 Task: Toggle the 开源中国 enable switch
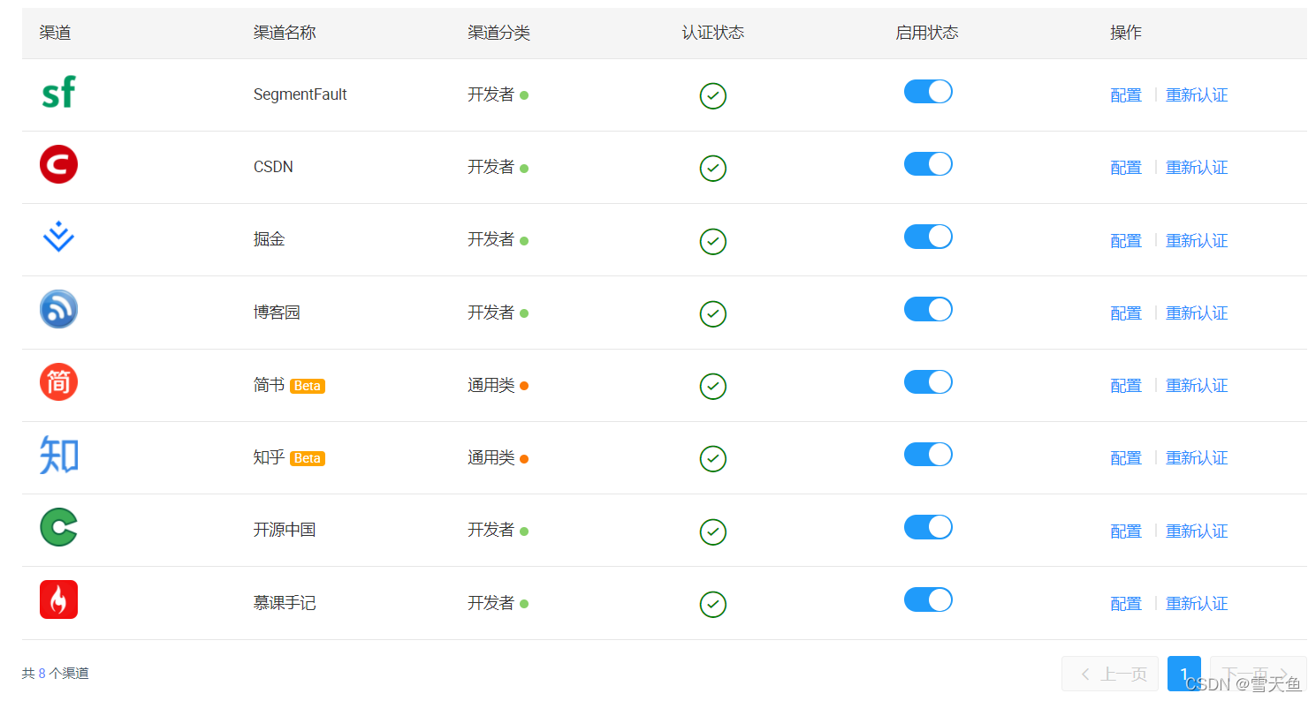928,527
